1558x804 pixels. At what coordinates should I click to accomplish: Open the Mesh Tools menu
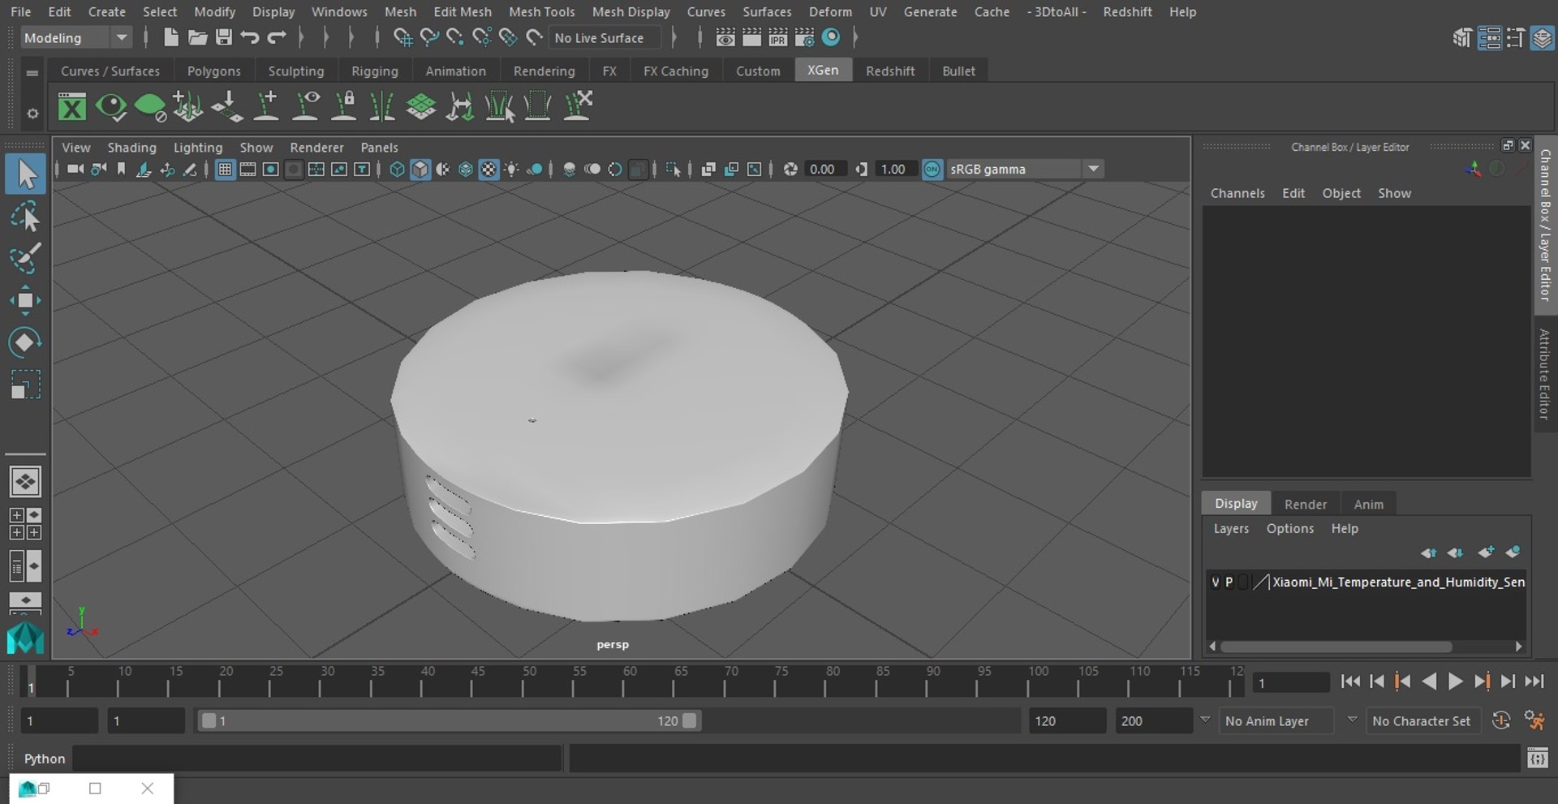click(541, 11)
